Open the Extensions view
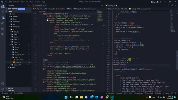The width and height of the screenshot is (178, 100). tap(3, 28)
